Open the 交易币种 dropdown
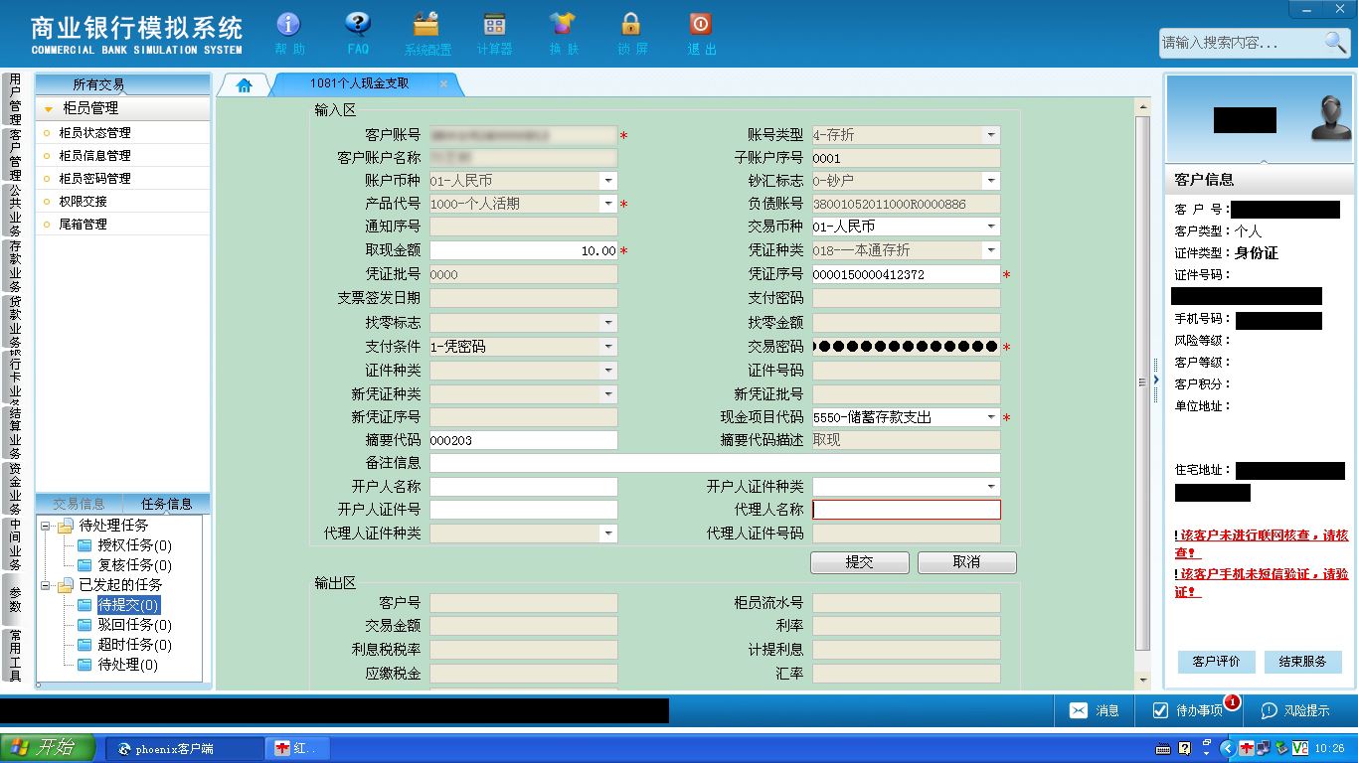1358x763 pixels. pos(991,227)
